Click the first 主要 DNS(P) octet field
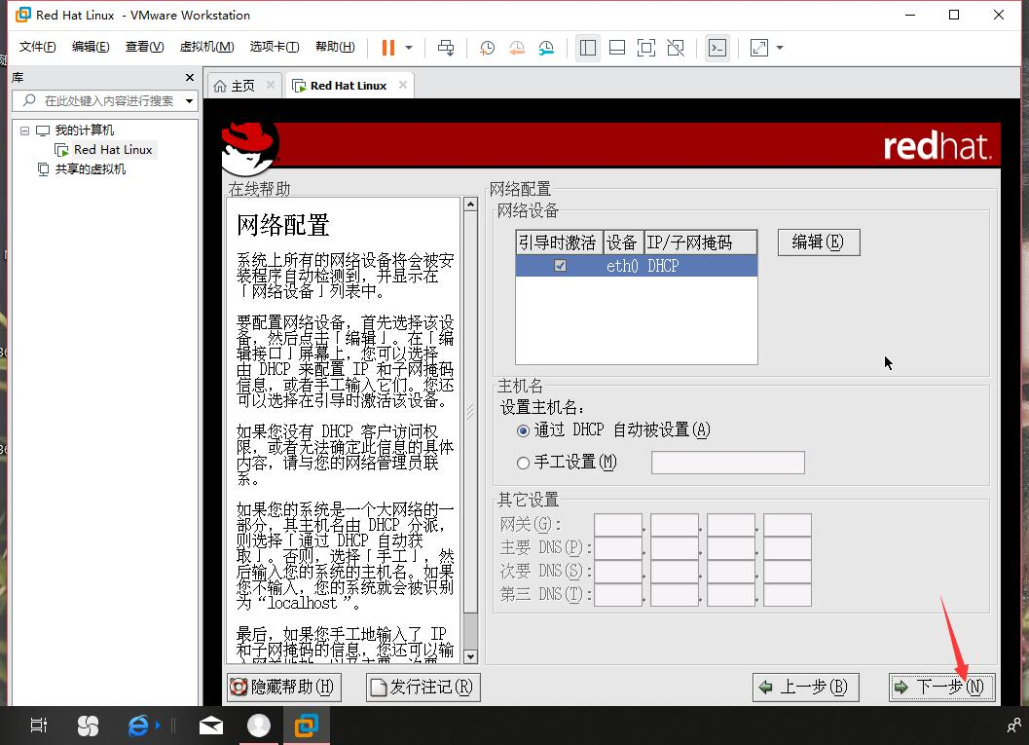The image size is (1029, 745). pyautogui.click(x=617, y=548)
